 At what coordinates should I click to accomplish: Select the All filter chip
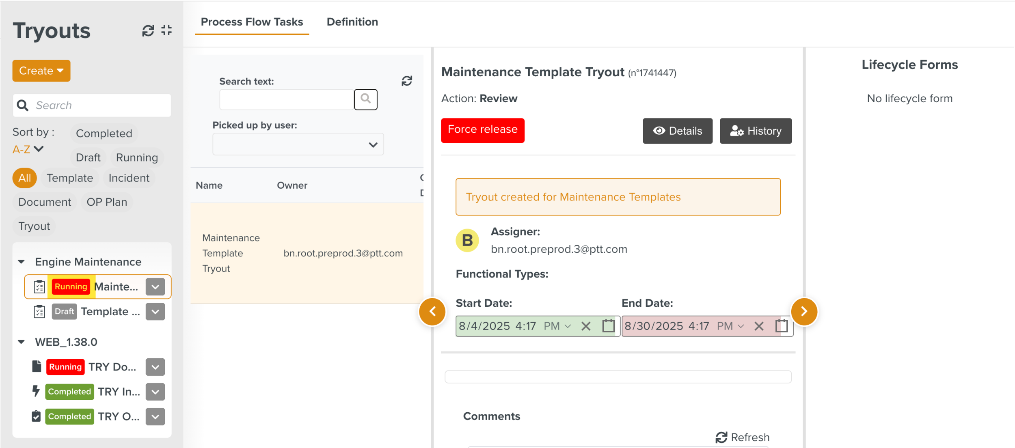pos(24,178)
